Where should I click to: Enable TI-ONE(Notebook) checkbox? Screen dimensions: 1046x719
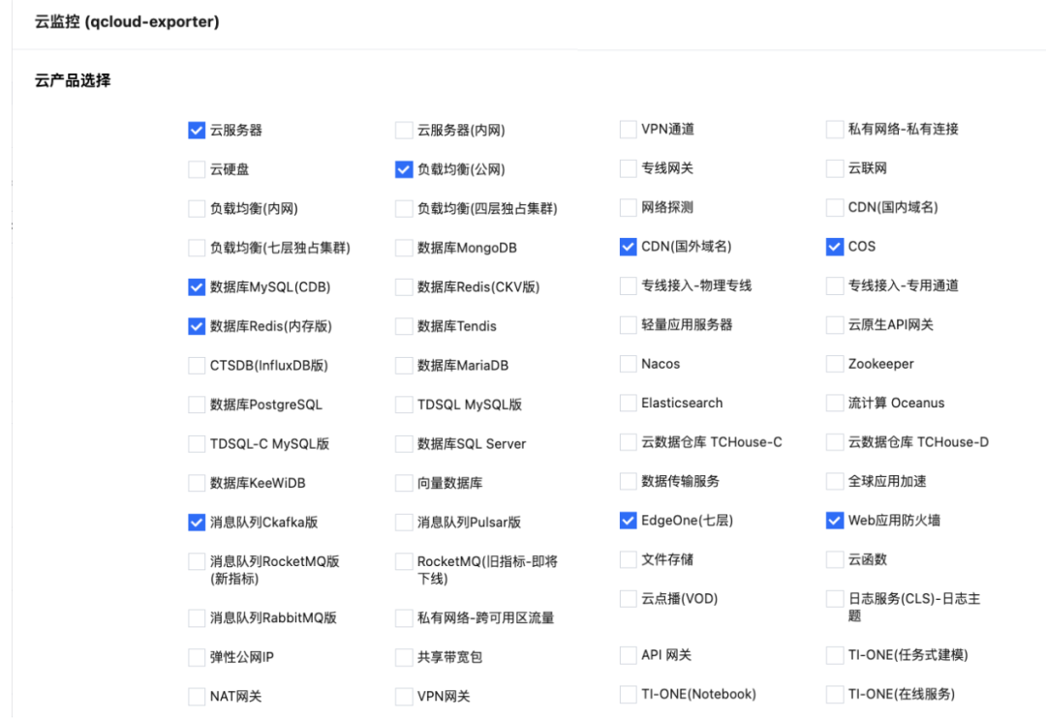tap(628, 695)
